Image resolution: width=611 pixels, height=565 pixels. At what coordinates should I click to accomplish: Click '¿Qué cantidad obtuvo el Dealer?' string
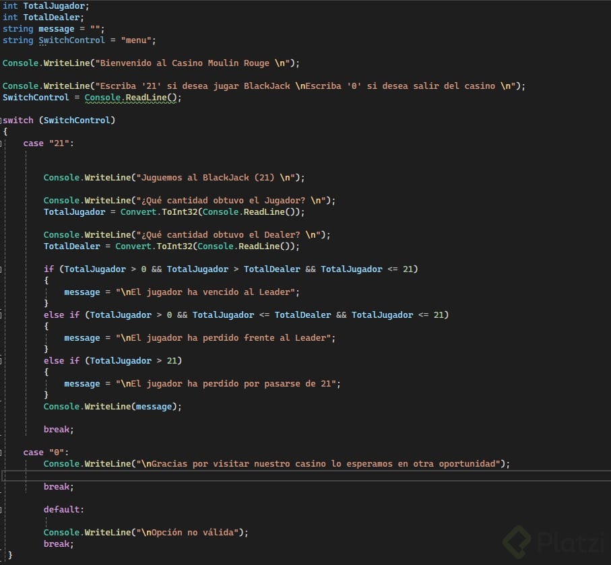coord(228,234)
